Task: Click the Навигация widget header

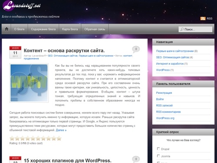Action: (x=183, y=42)
